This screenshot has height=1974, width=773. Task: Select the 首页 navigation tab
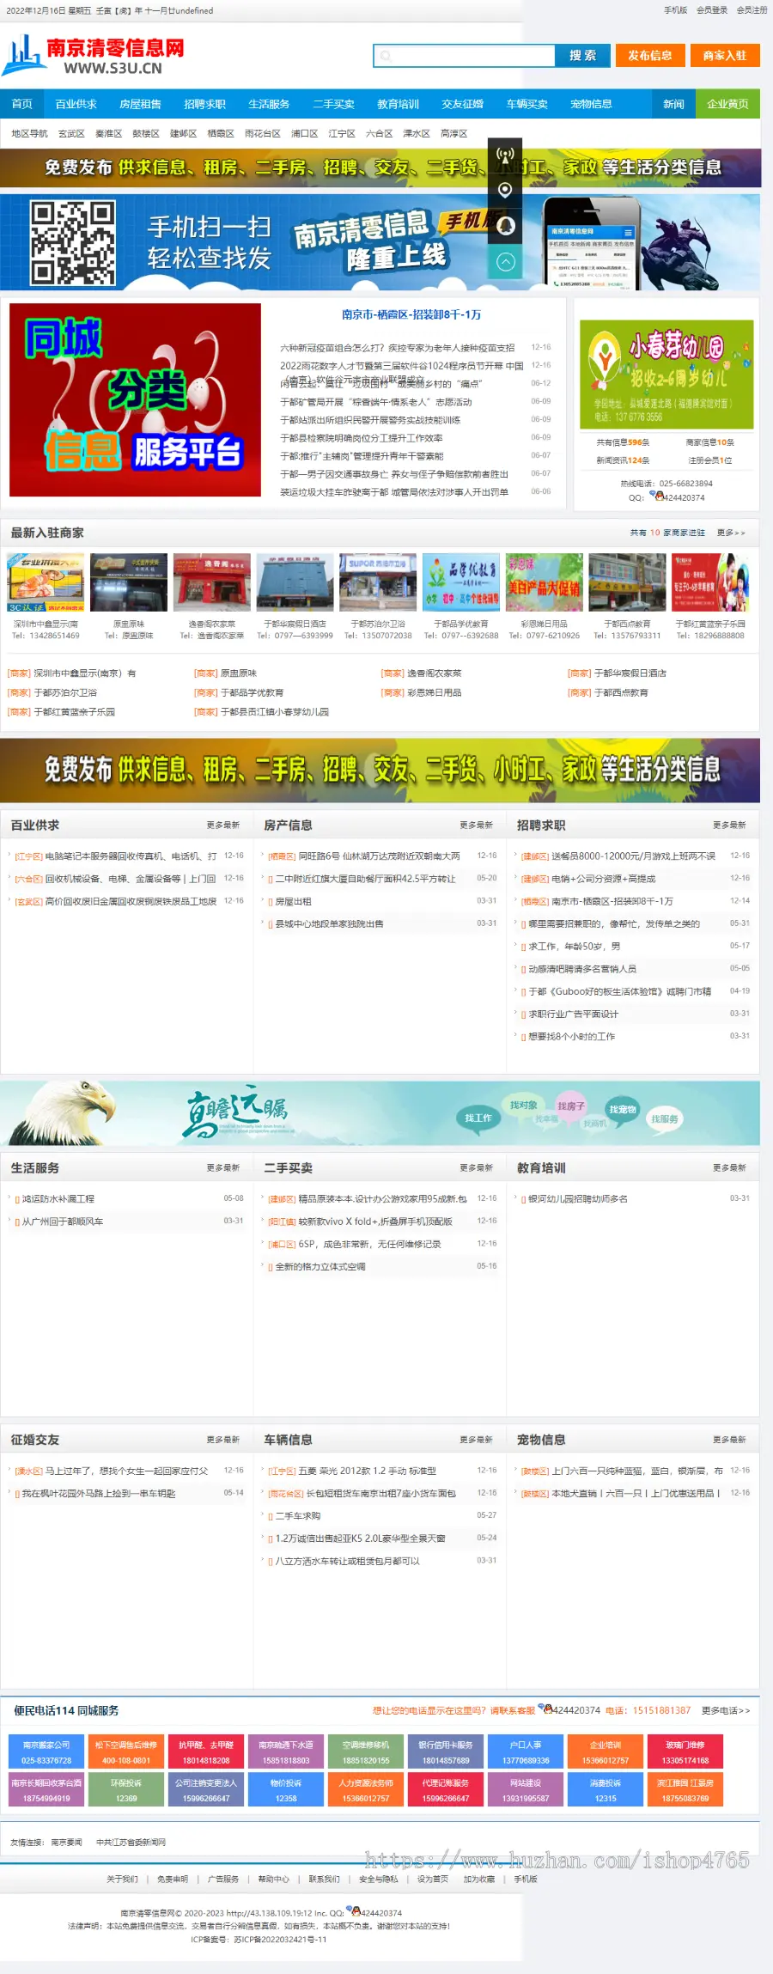[22, 104]
